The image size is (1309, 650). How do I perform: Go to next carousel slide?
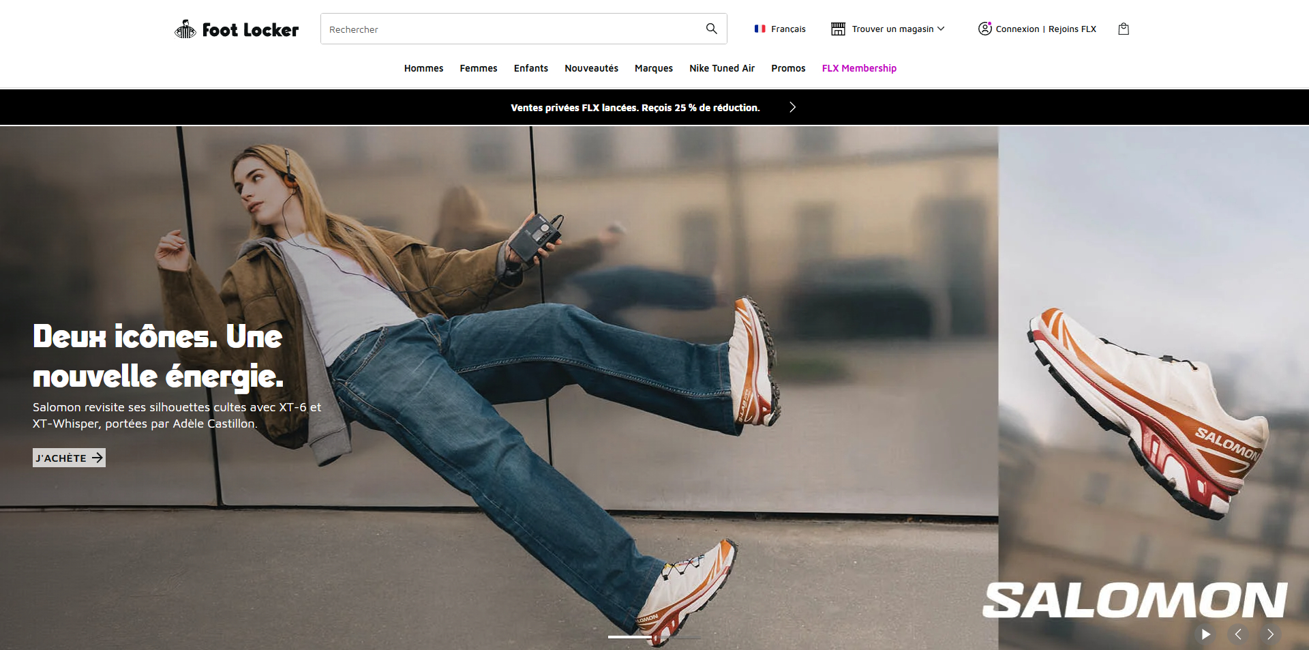click(1270, 634)
